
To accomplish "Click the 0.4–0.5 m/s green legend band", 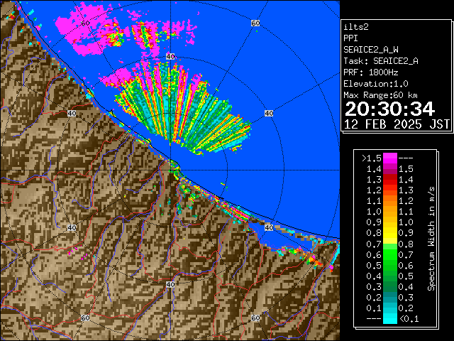I will click(x=390, y=276).
